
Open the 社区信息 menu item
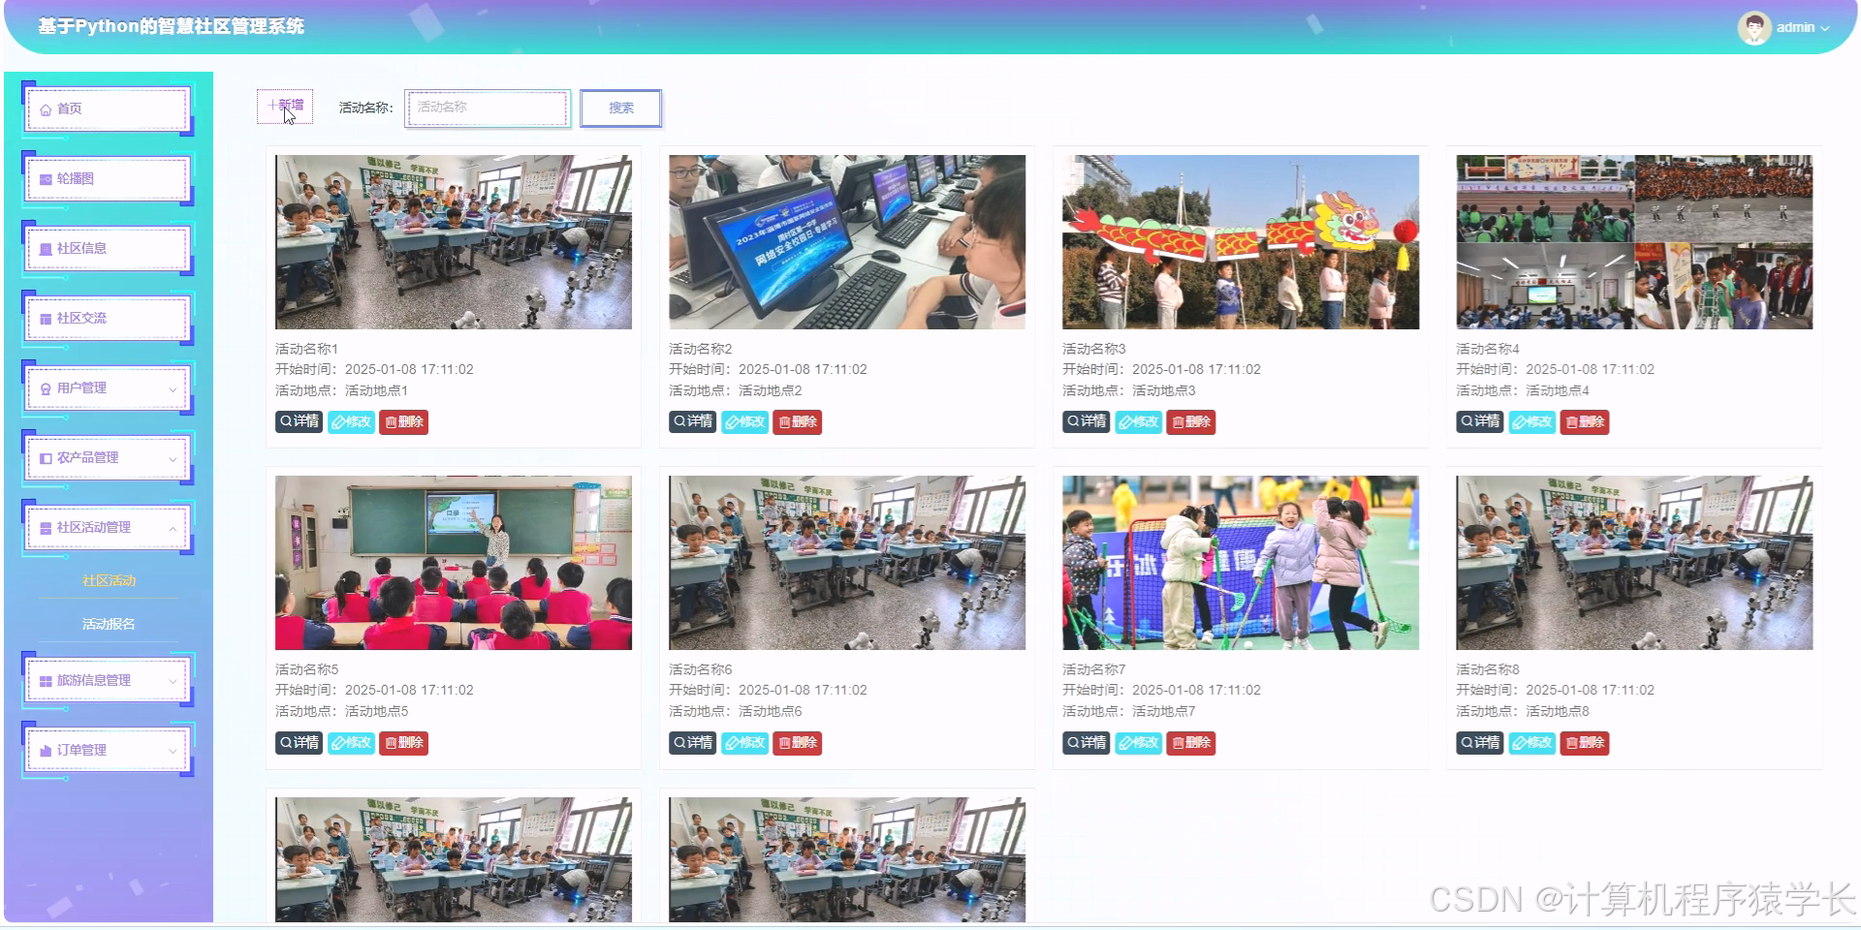coord(108,249)
